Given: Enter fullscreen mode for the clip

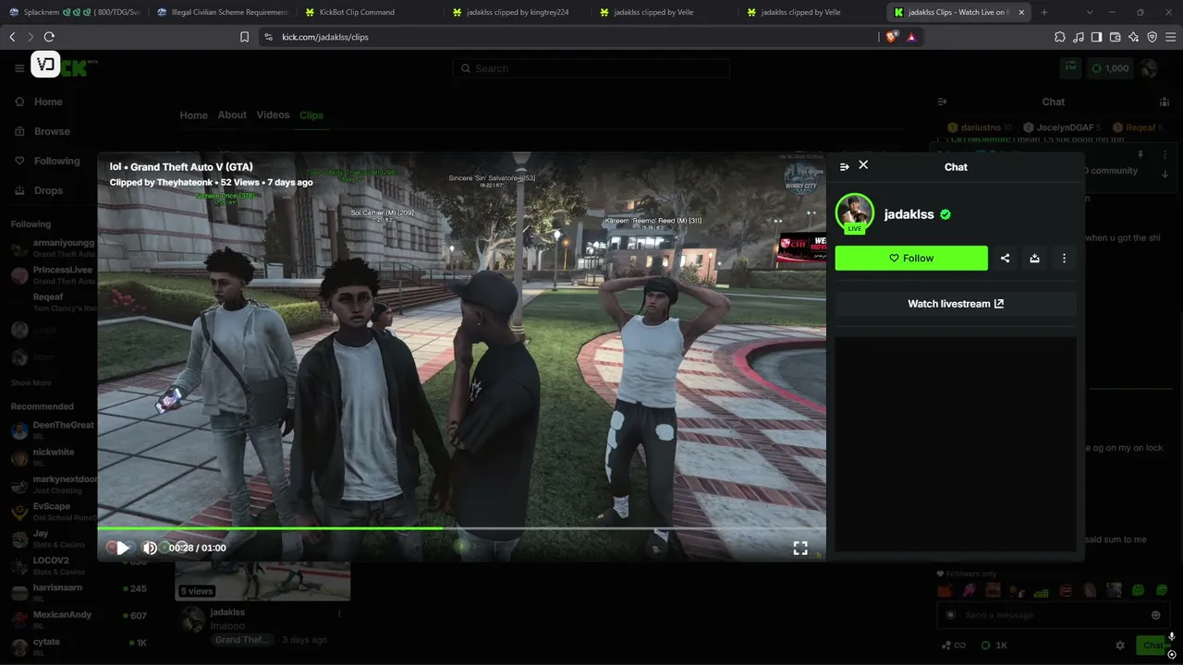Looking at the screenshot, I should tap(800, 548).
